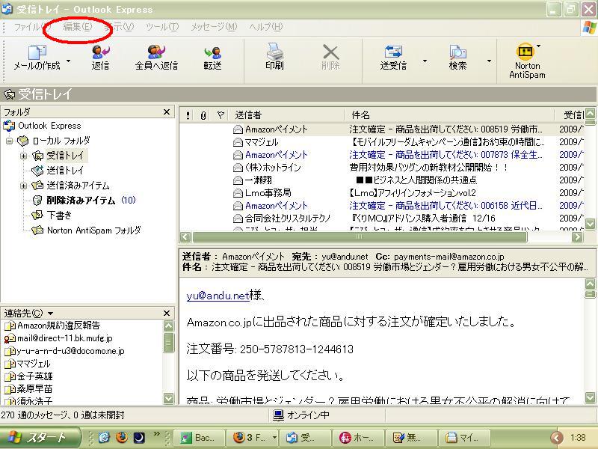Click the 削除 delete icon
The image size is (598, 449).
[x=330, y=52]
